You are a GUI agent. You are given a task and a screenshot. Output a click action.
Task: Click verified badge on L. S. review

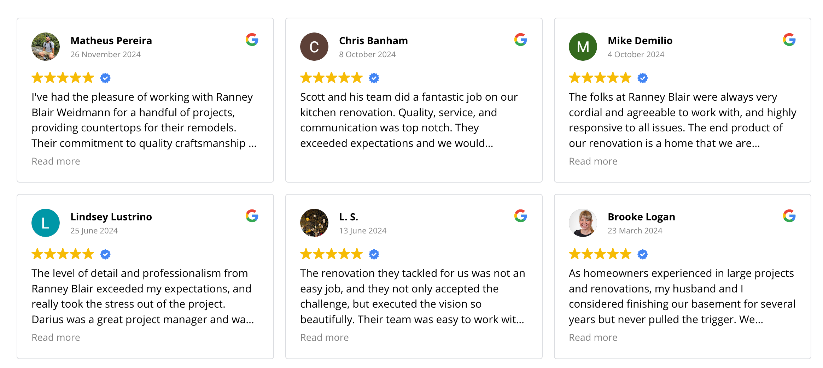pyautogui.click(x=374, y=254)
